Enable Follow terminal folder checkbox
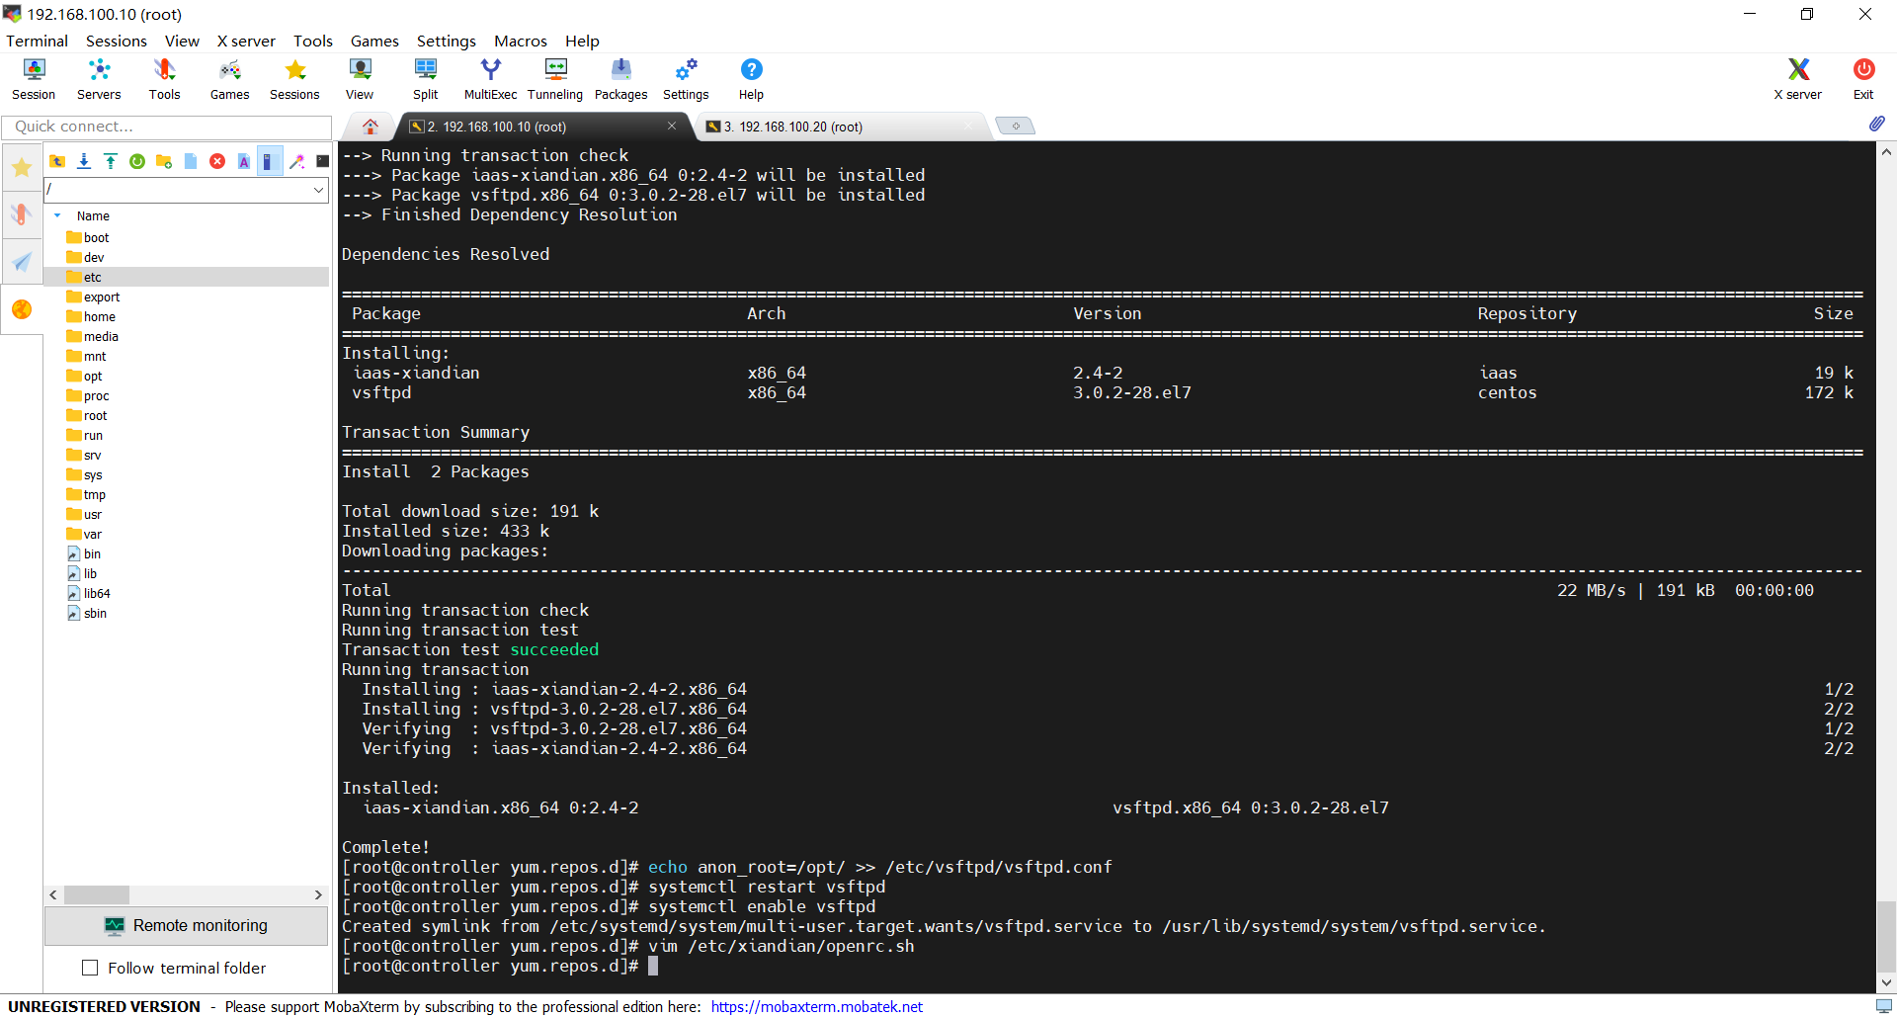This screenshot has width=1897, height=1018. click(x=90, y=968)
